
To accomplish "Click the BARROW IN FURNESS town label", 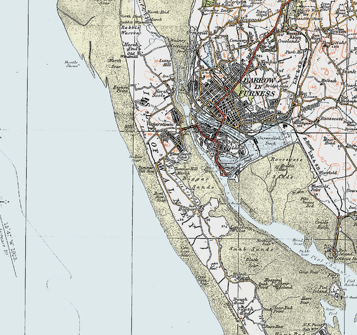I will click(x=259, y=87).
